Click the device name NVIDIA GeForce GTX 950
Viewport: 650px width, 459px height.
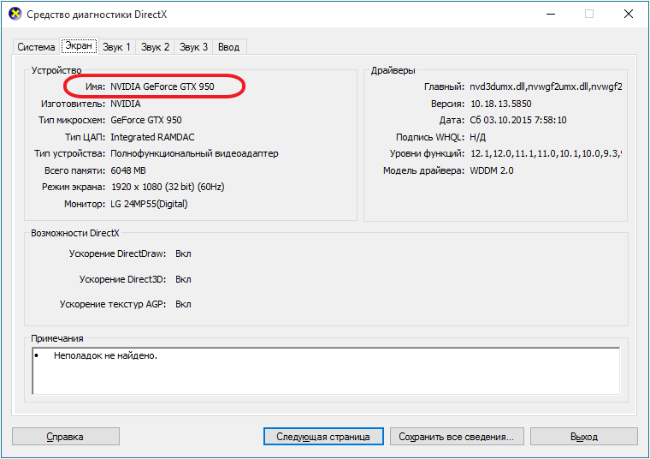pos(162,86)
